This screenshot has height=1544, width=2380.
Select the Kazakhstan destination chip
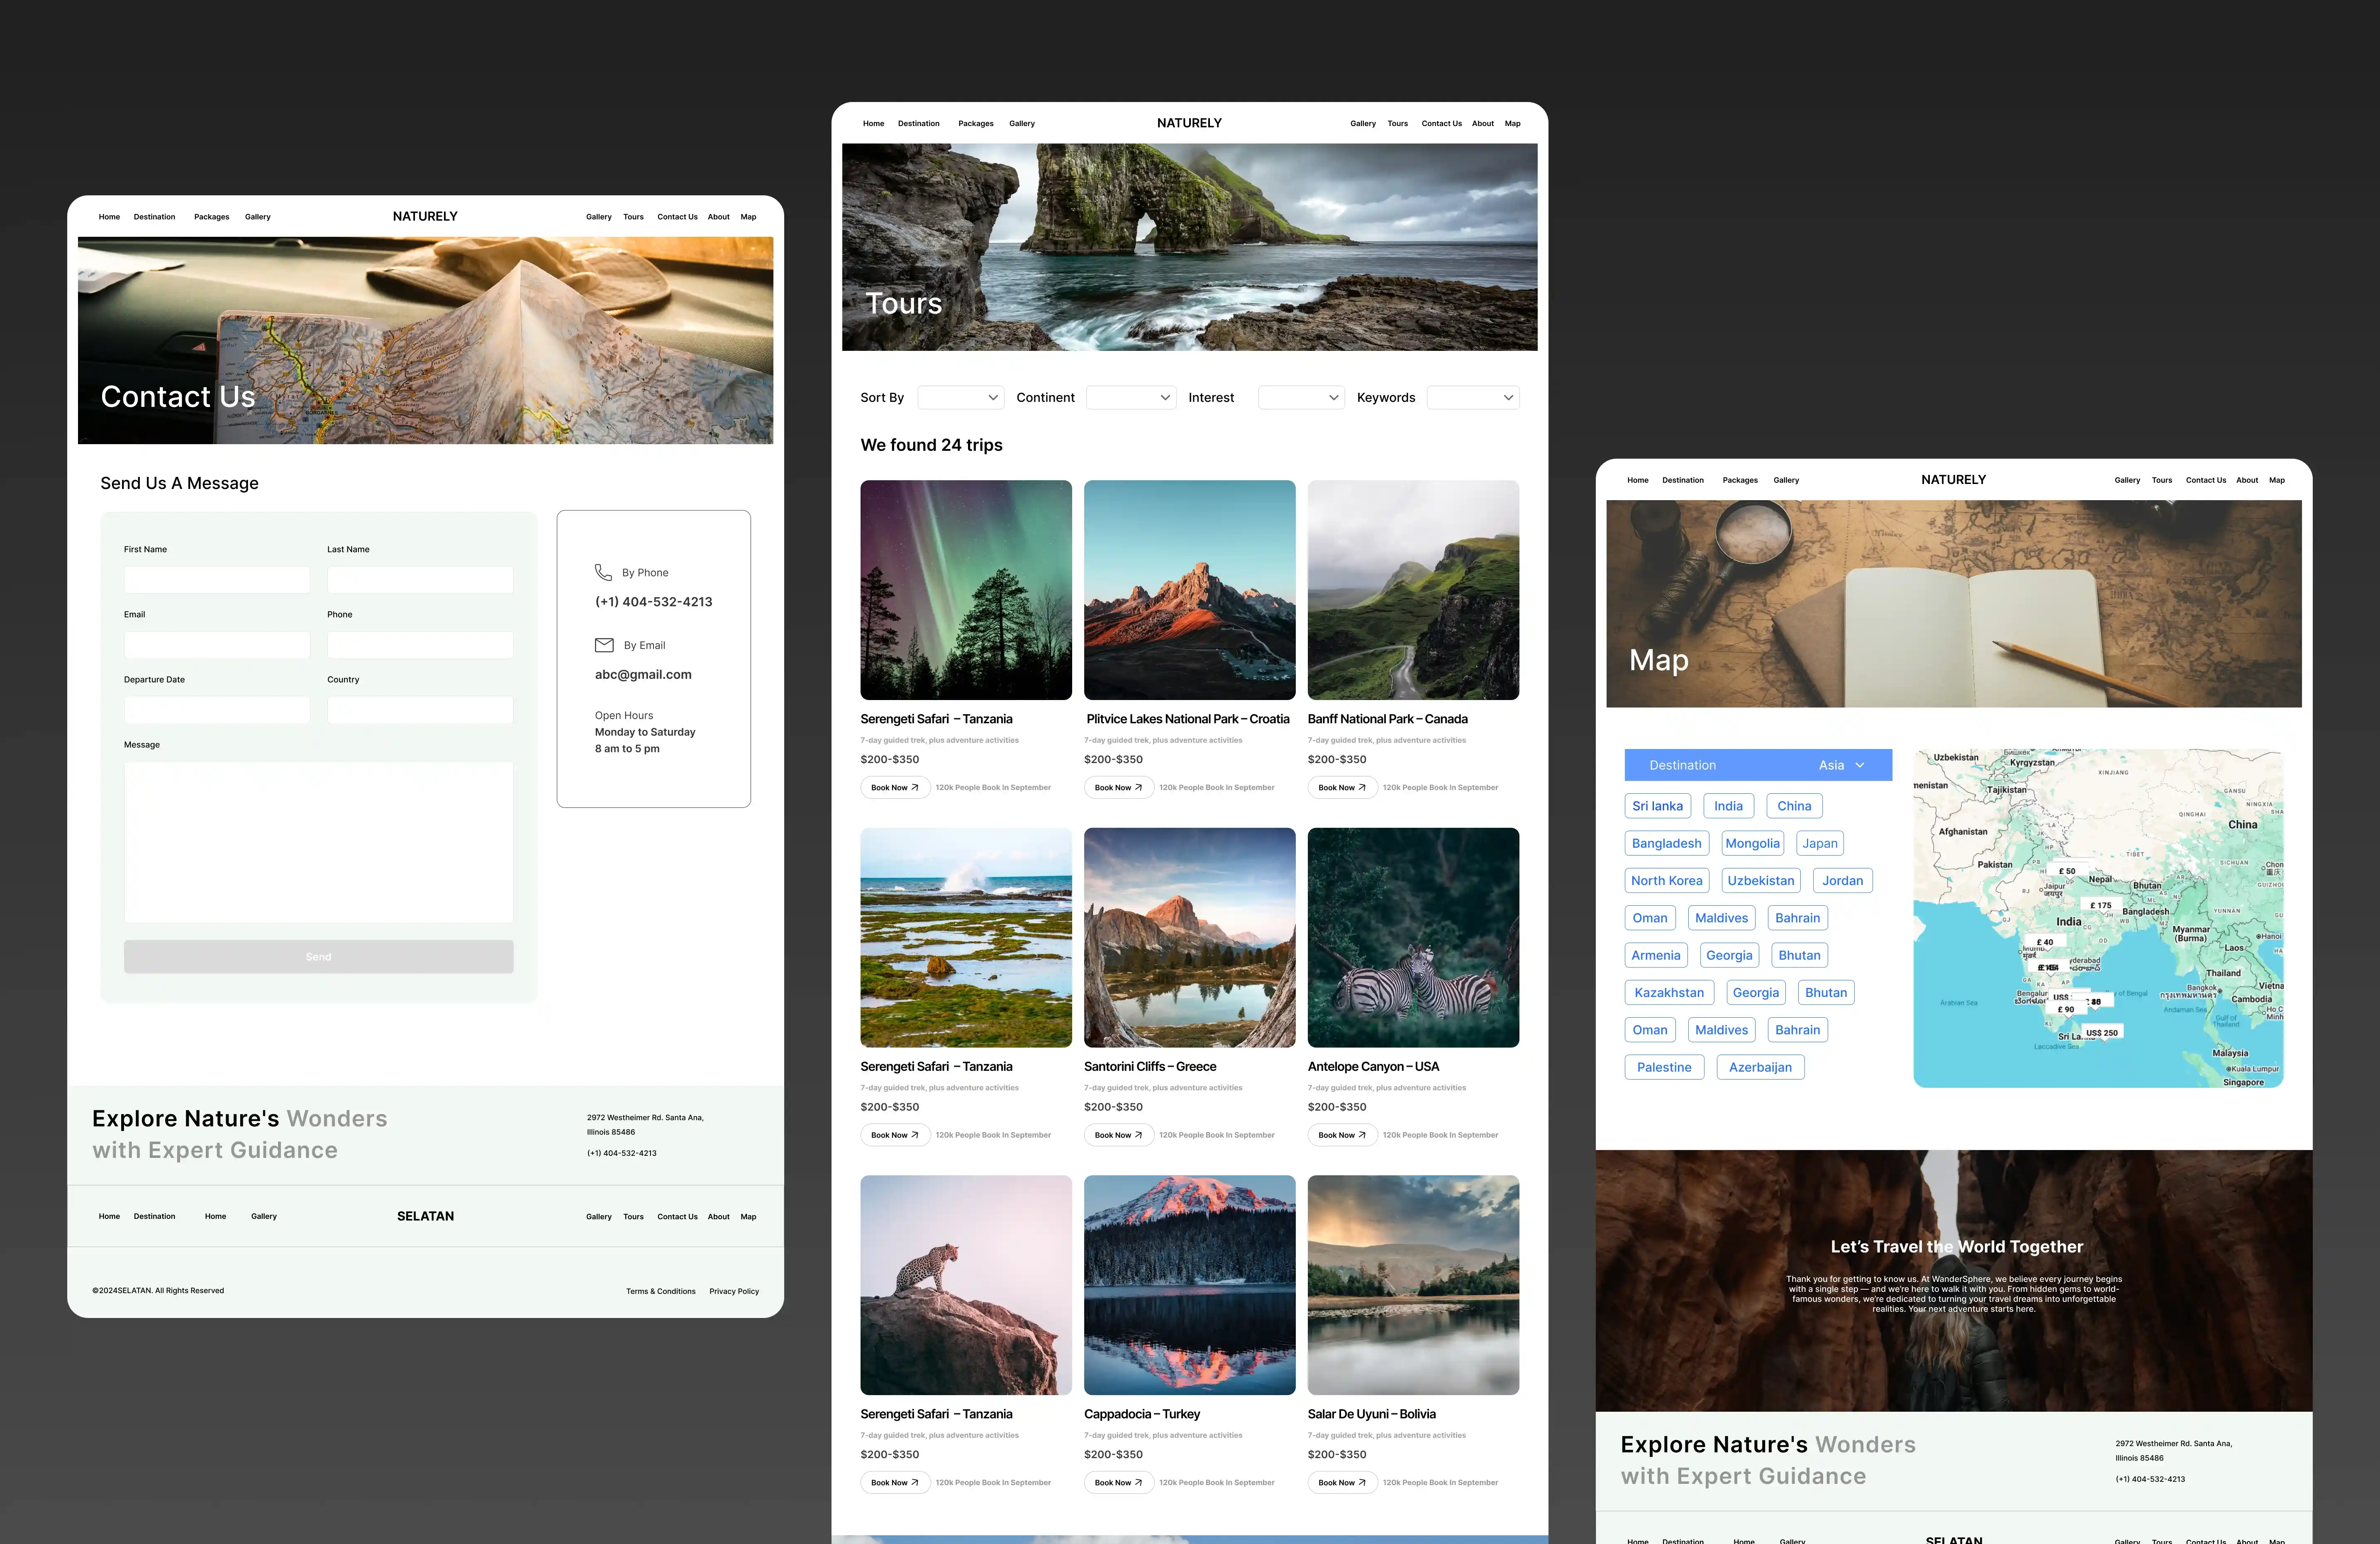1669,992
